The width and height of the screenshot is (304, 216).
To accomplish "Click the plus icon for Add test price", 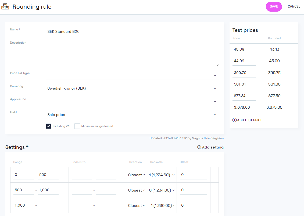I will point(234,120).
